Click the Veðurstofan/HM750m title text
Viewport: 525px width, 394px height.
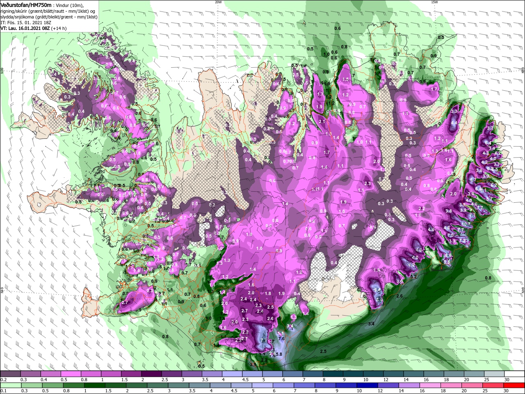point(26,5)
